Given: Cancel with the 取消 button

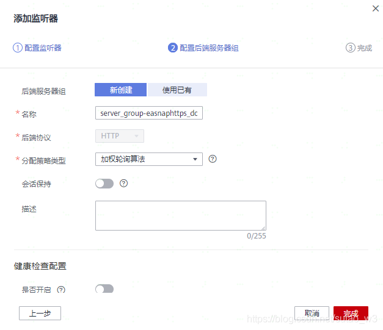Looking at the screenshot, I should click(312, 313).
